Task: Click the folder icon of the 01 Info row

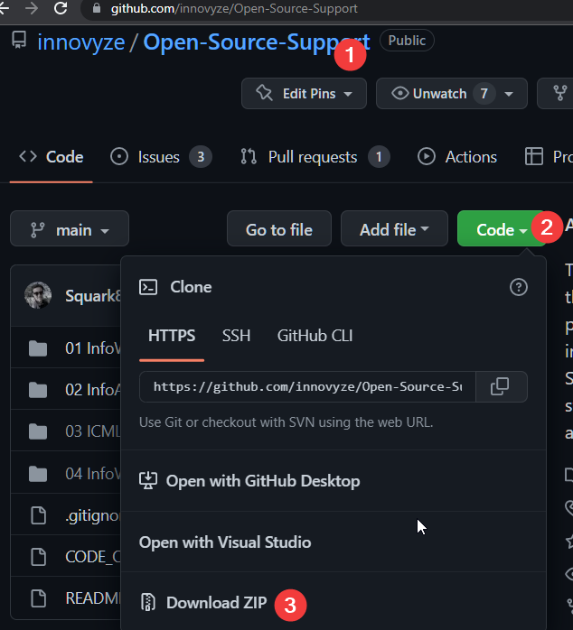Action: click(38, 348)
